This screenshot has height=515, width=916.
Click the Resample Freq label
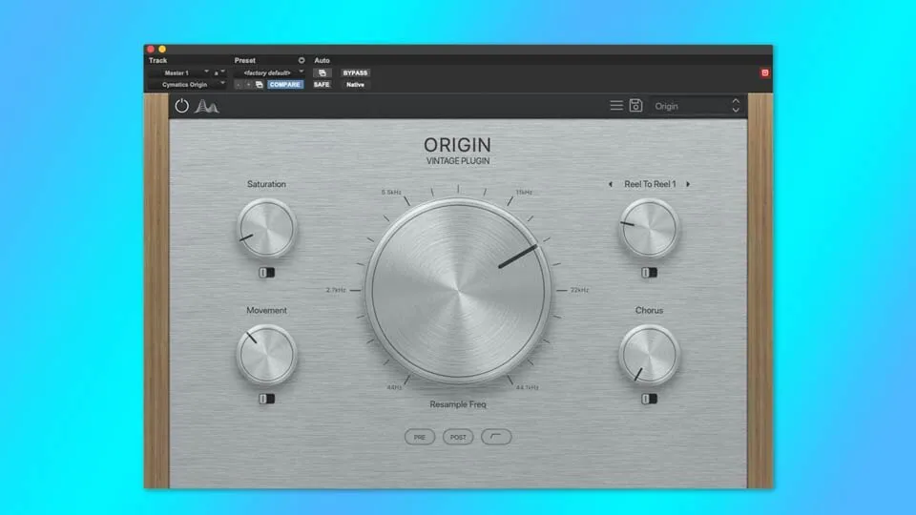coord(458,404)
